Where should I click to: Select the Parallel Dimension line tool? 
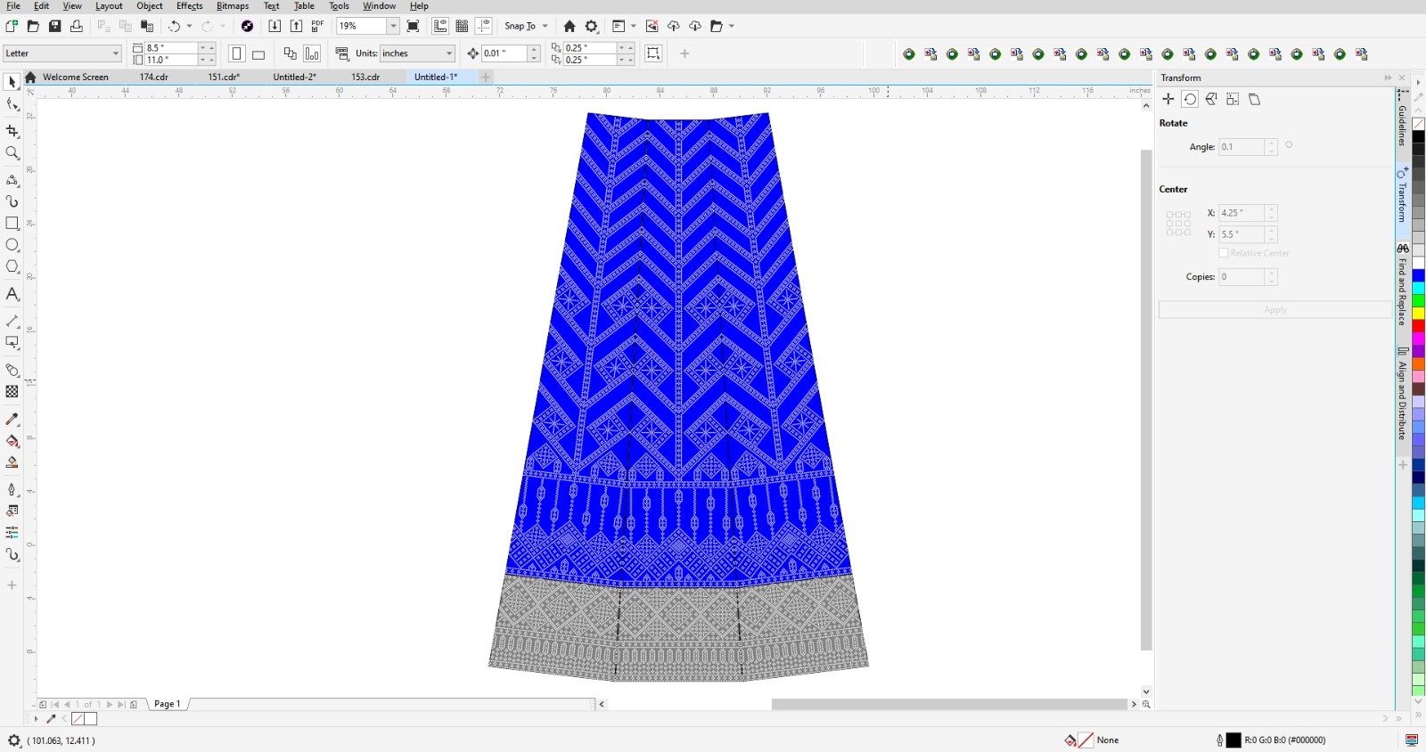click(x=12, y=321)
